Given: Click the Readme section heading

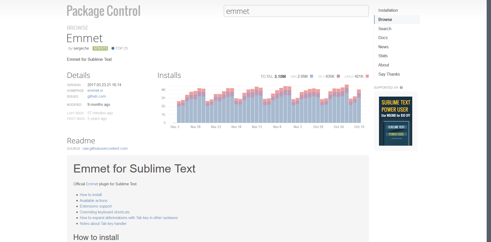Looking at the screenshot, I should tap(81, 141).
